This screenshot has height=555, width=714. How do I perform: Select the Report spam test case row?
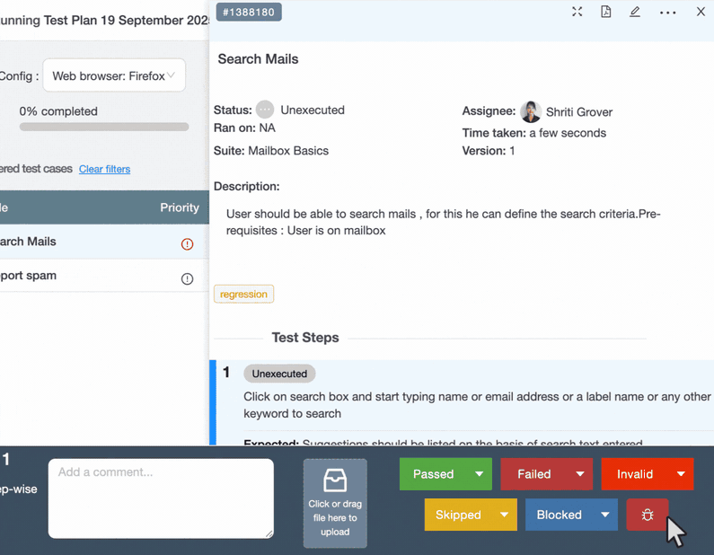[104, 276]
